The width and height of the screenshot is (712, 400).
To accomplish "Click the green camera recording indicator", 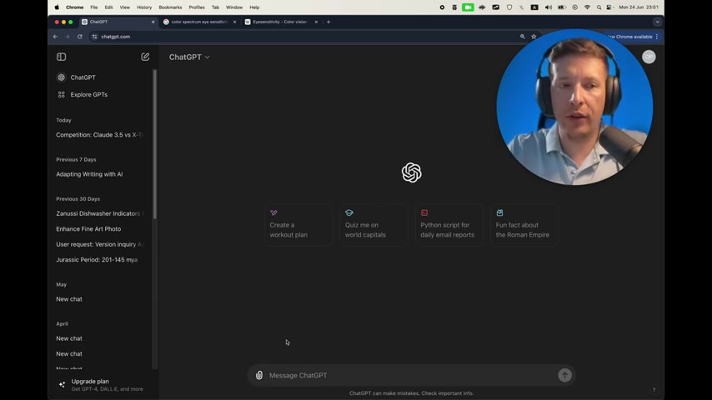I will (468, 7).
